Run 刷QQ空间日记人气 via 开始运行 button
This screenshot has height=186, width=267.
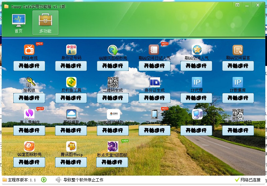click(154, 66)
